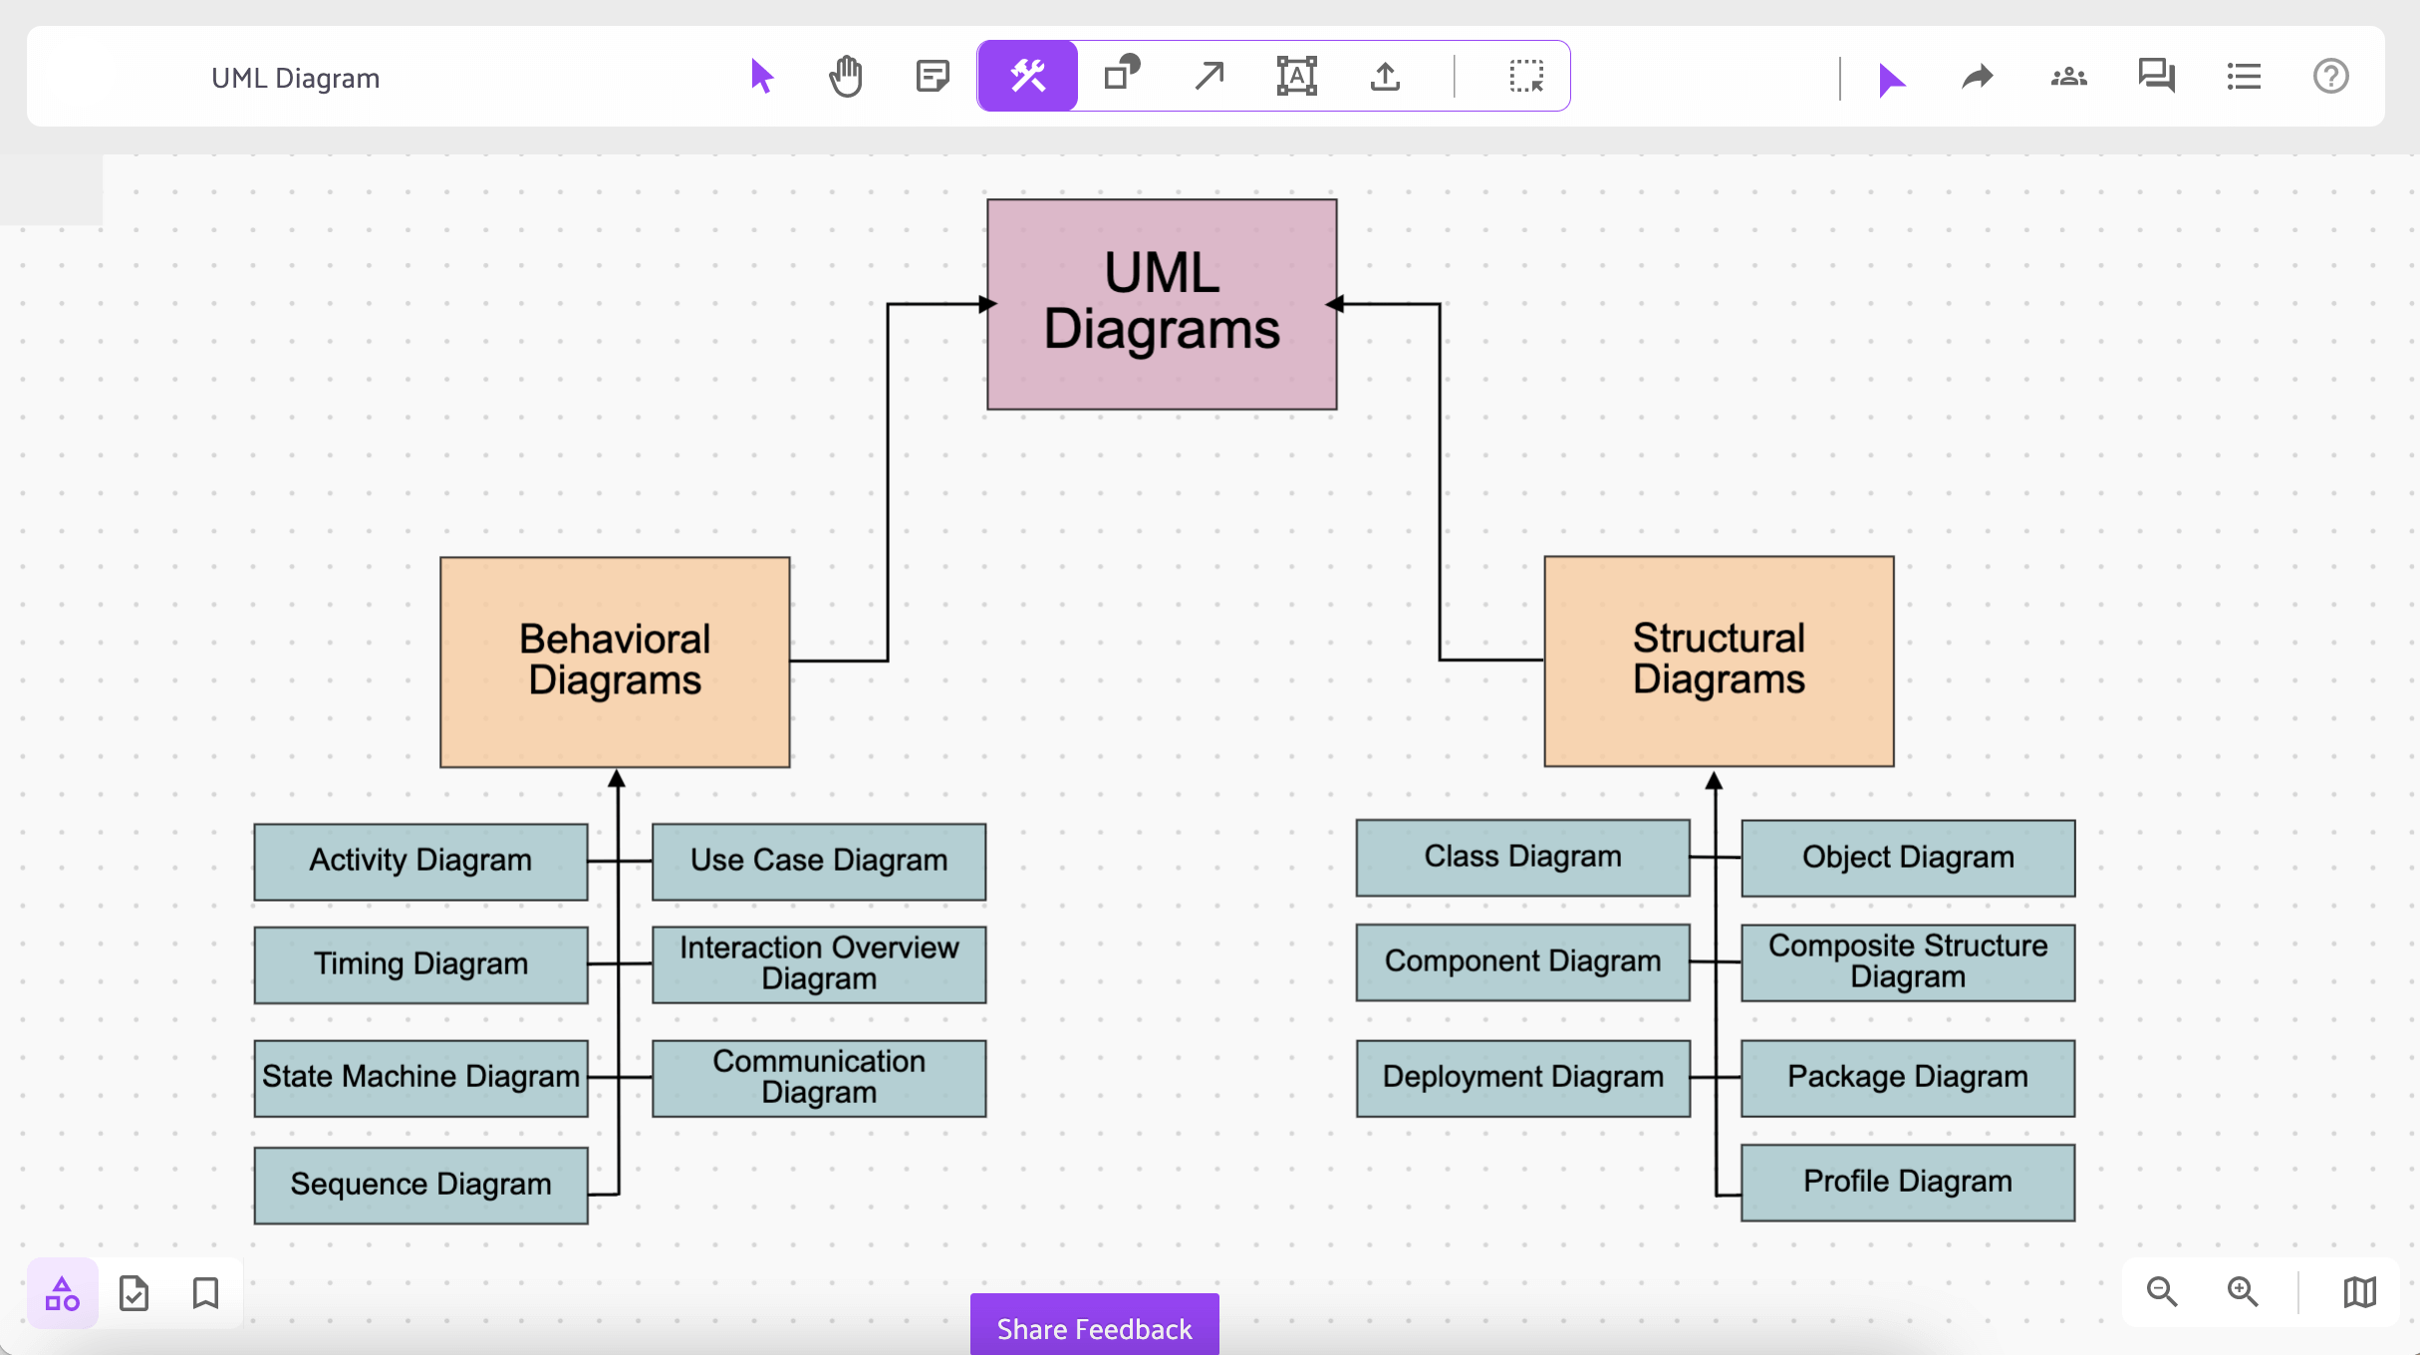Toggle the shapes library panel
The width and height of the screenshot is (2420, 1355).
pyautogui.click(x=63, y=1293)
